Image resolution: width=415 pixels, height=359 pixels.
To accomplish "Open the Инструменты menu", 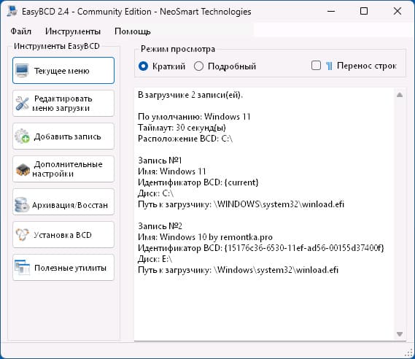I will 73,31.
